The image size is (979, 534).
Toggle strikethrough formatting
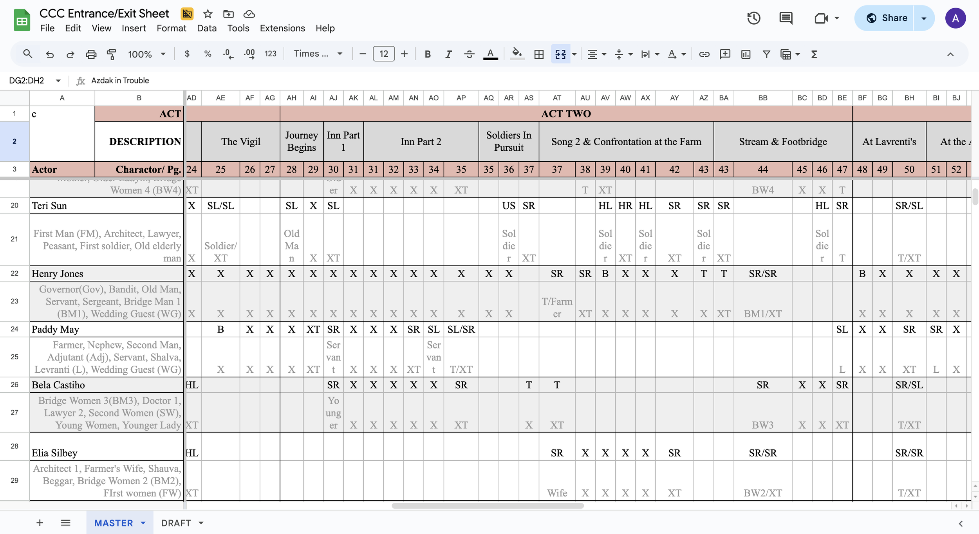[x=469, y=54]
